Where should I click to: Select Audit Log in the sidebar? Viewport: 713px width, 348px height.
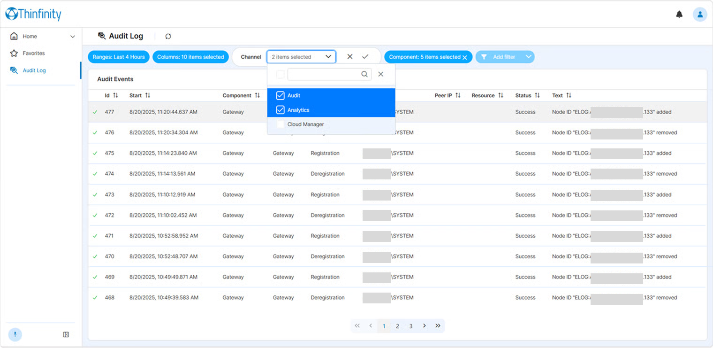34,70
